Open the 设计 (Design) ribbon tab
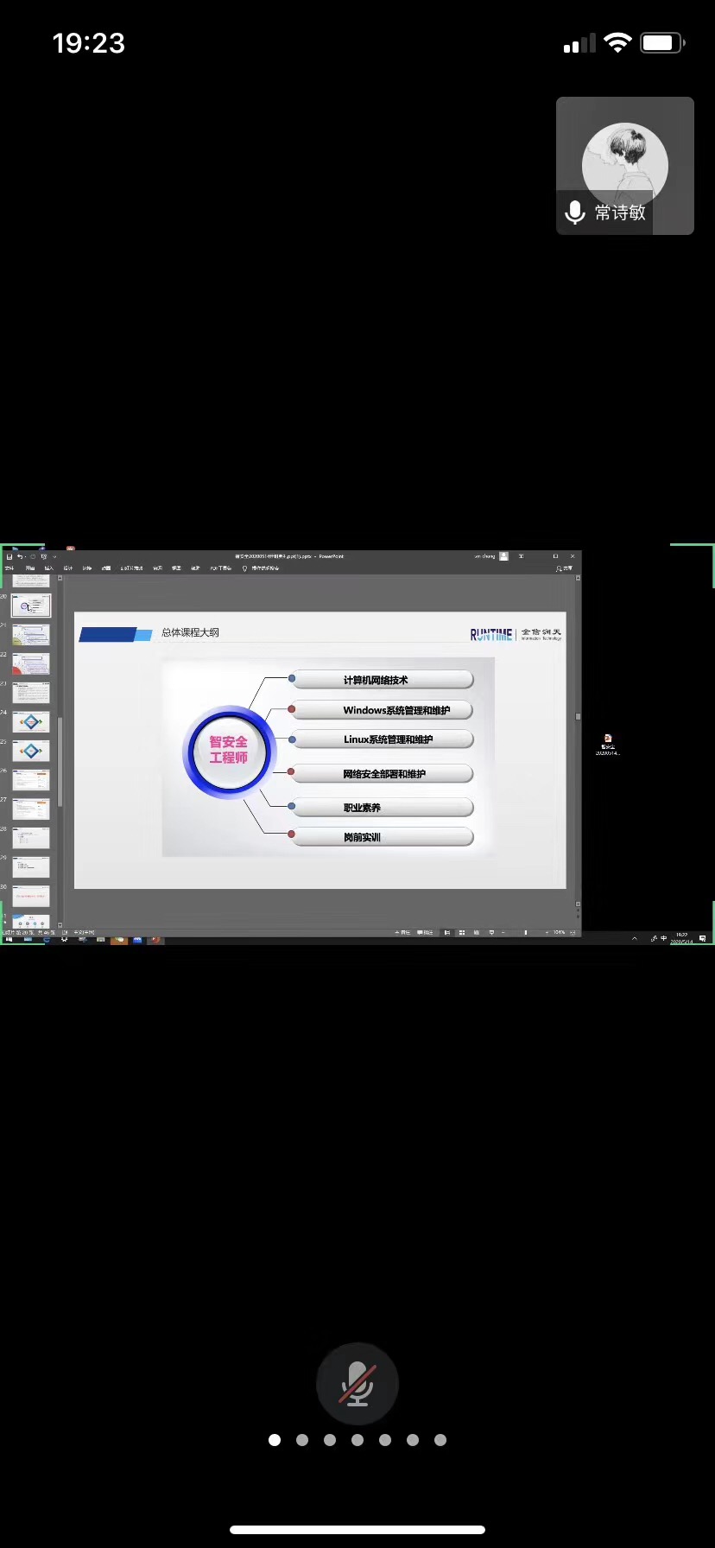The height and width of the screenshot is (1548, 715). coord(67,568)
